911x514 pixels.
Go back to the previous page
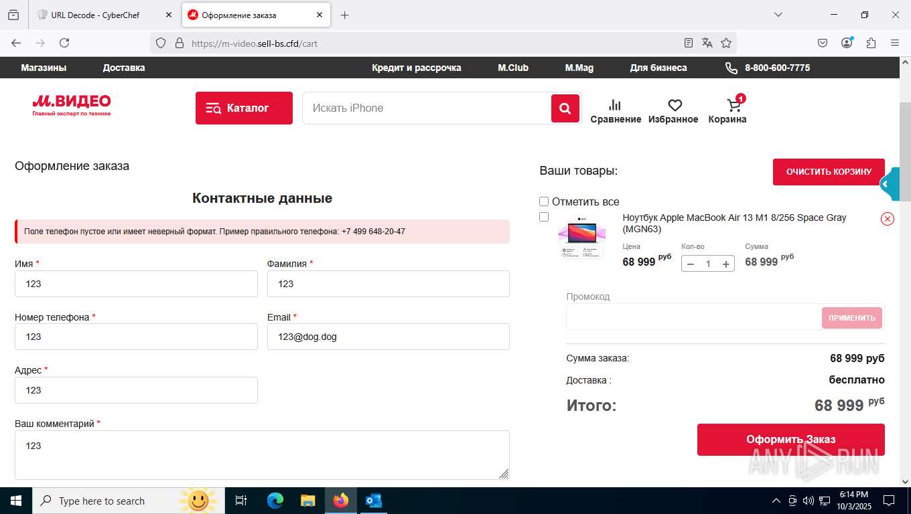point(16,43)
